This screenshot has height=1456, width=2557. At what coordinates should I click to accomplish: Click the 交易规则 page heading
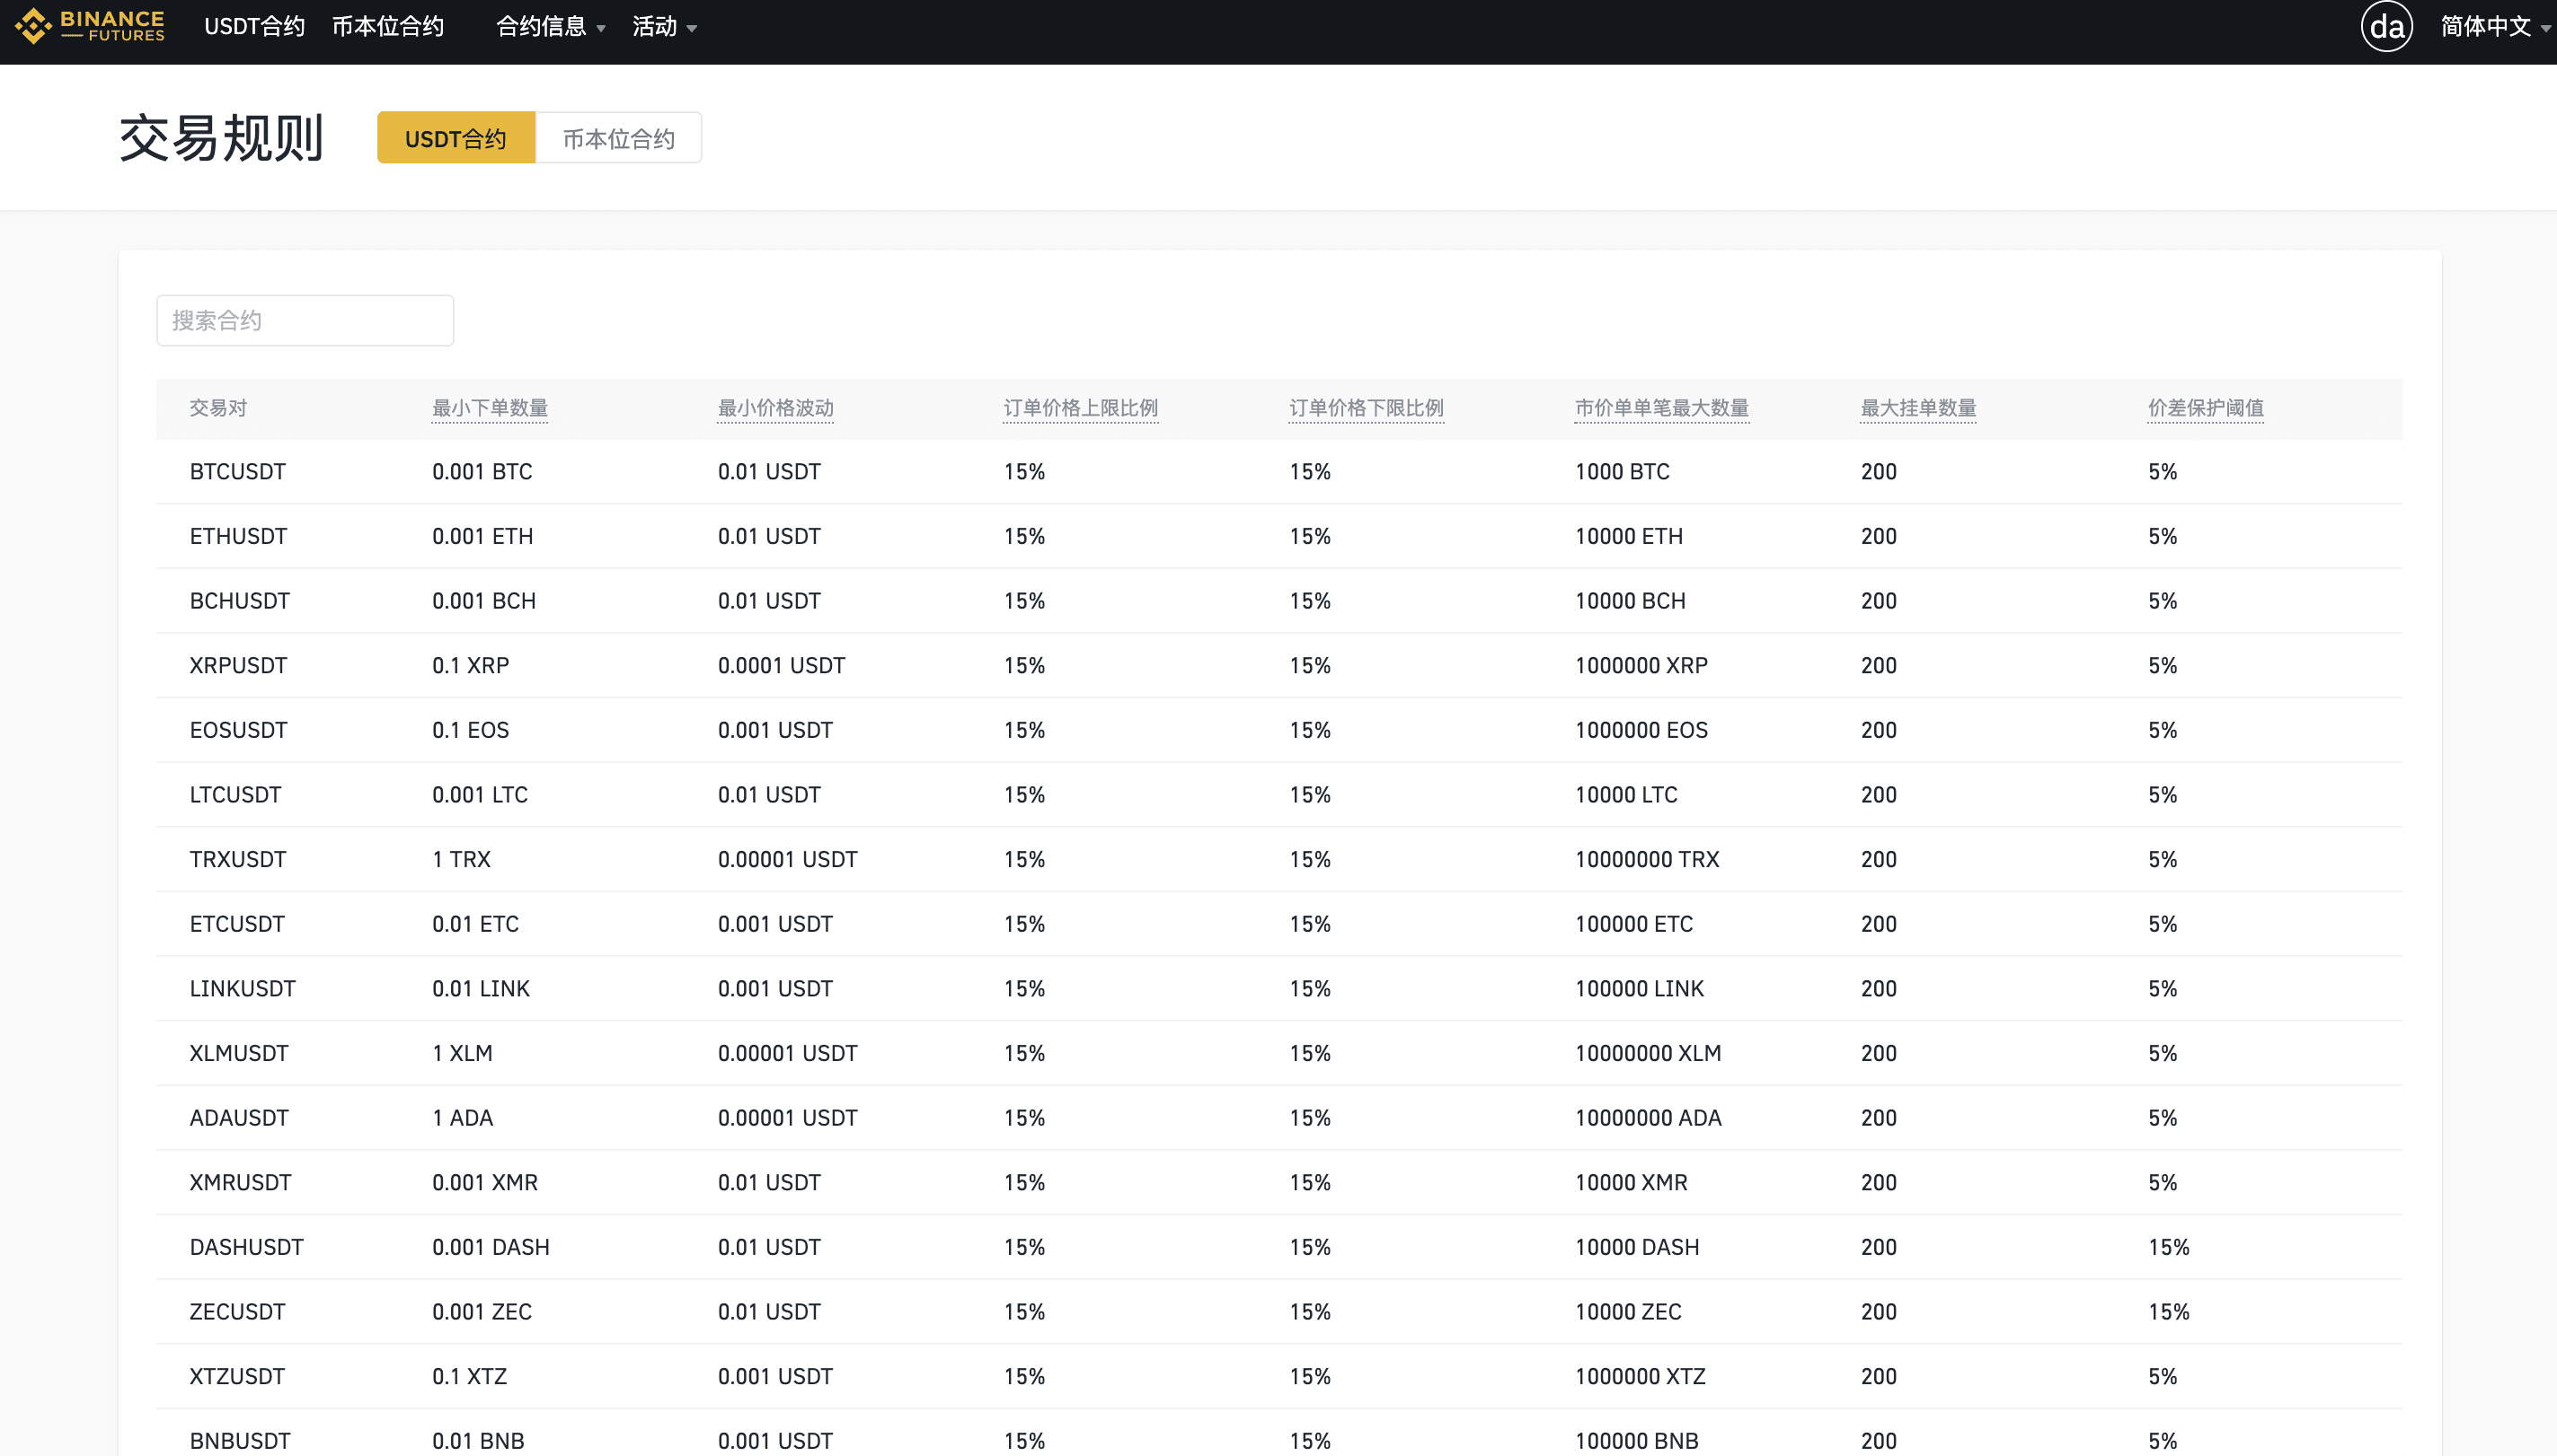(222, 138)
